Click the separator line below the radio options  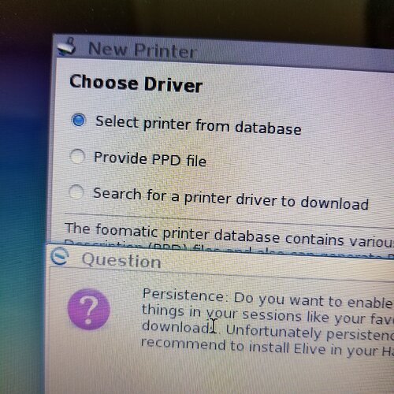pos(229,220)
